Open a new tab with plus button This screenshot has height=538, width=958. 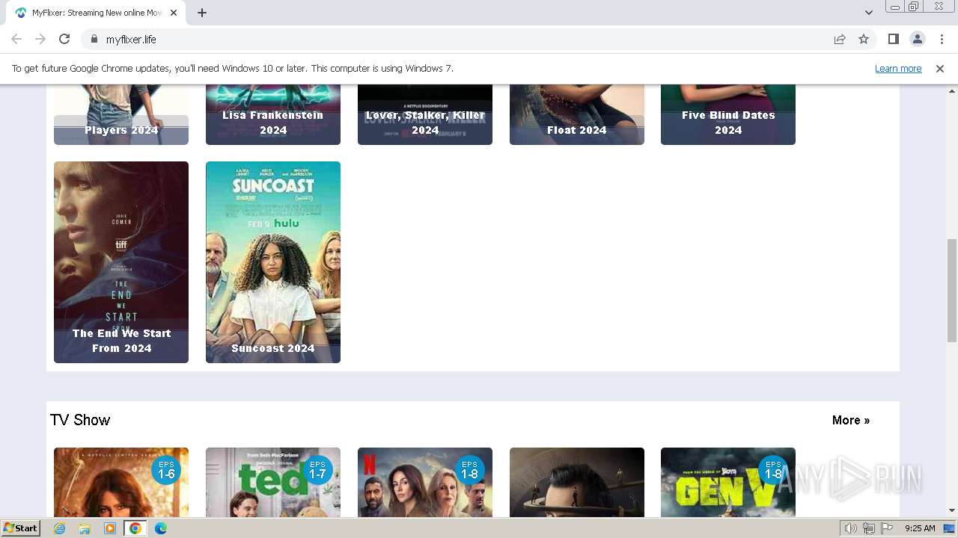(202, 13)
